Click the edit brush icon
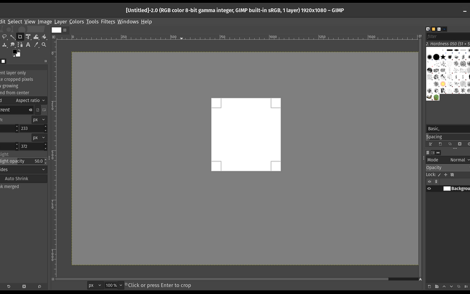This screenshot has height=294, width=470. [x=431, y=144]
